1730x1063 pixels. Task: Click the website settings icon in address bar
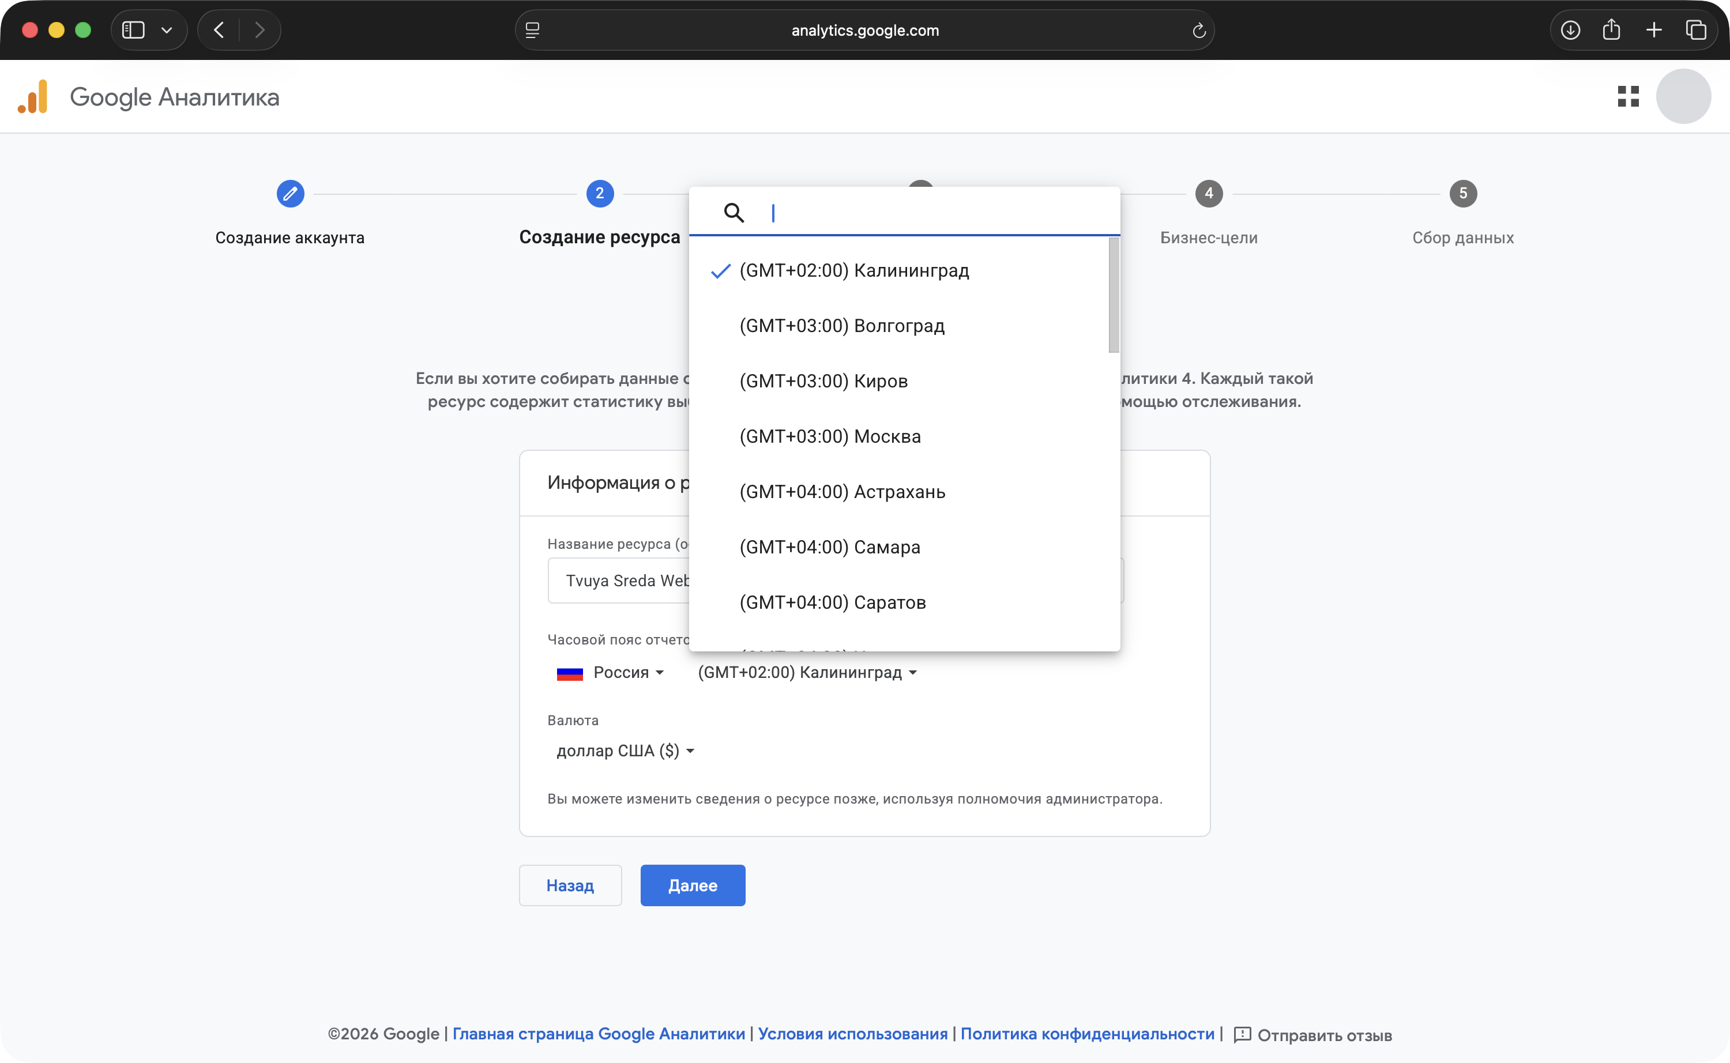pos(532,30)
